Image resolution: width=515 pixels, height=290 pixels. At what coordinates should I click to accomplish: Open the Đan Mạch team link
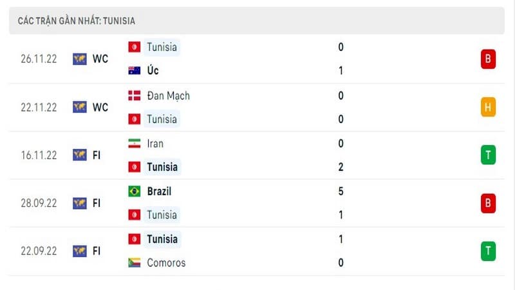click(169, 95)
